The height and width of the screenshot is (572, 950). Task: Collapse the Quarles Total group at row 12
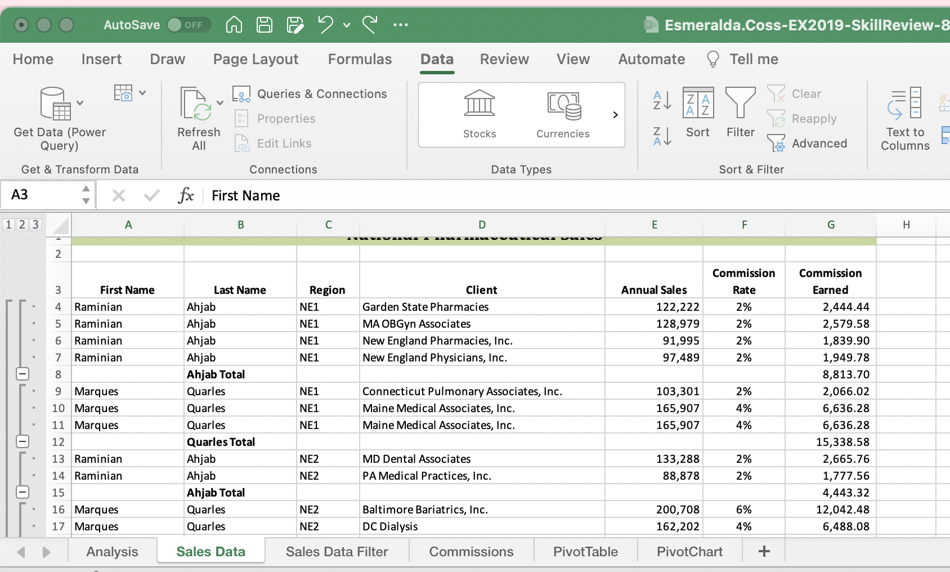click(x=23, y=441)
